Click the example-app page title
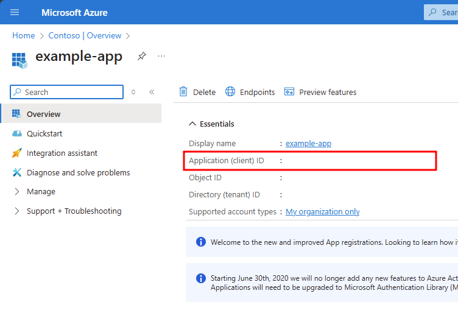458x313 pixels. tap(79, 57)
